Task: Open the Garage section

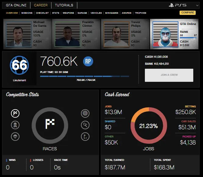Action: pyautogui.click(x=82, y=13)
